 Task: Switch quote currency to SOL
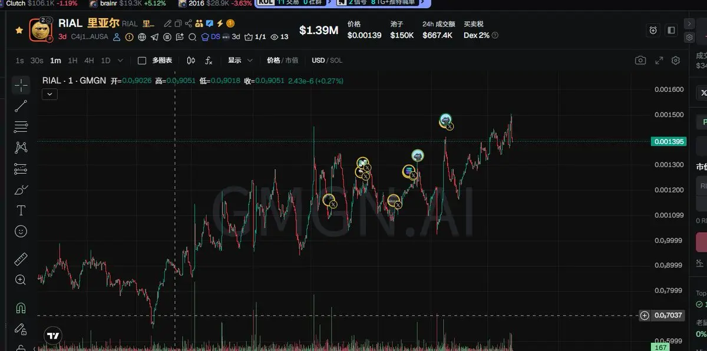[x=336, y=60]
